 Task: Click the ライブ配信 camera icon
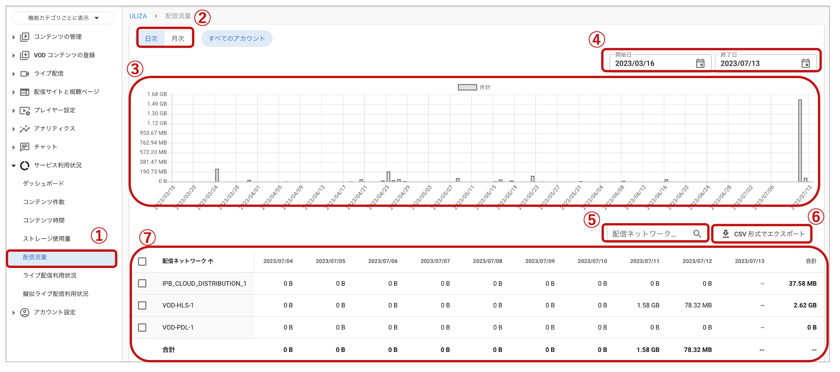pos(25,73)
